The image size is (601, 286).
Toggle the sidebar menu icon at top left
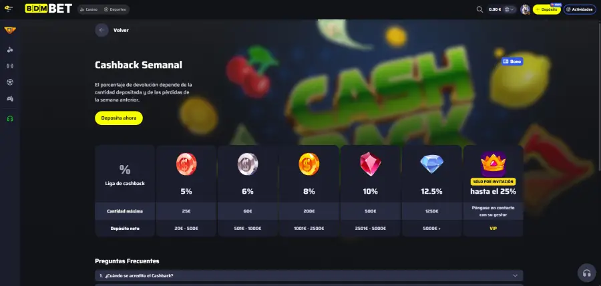[x=9, y=9]
